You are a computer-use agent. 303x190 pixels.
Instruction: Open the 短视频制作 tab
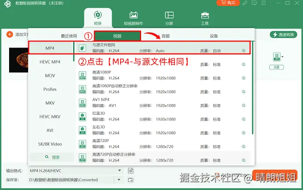pyautogui.click(x=133, y=18)
